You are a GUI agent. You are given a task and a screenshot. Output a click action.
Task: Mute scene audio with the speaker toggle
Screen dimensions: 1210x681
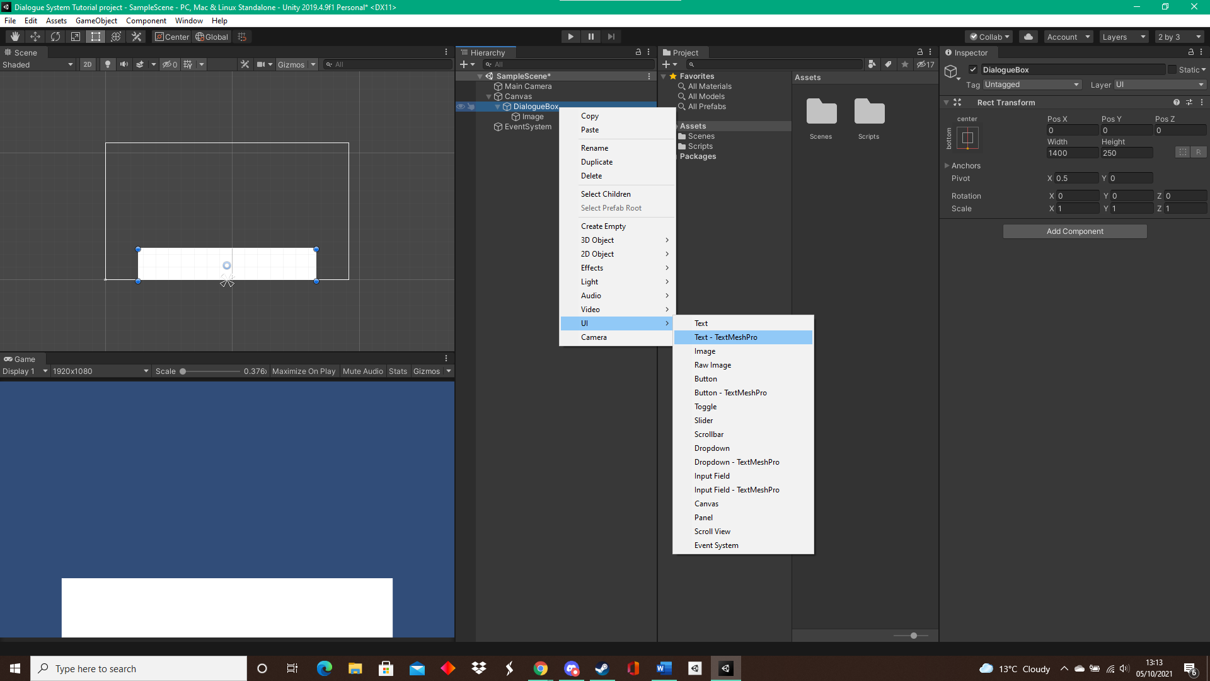[124, 64]
